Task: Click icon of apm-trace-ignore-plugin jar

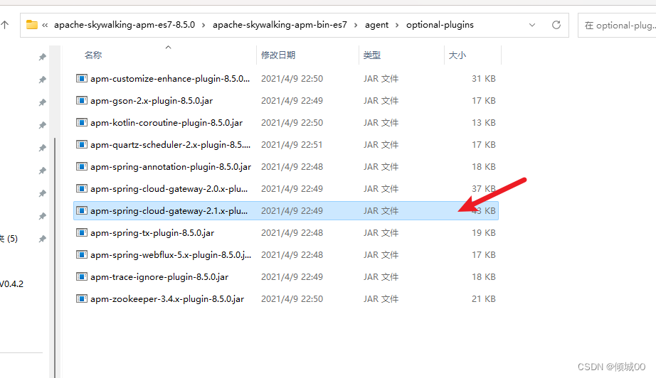Action: point(82,276)
